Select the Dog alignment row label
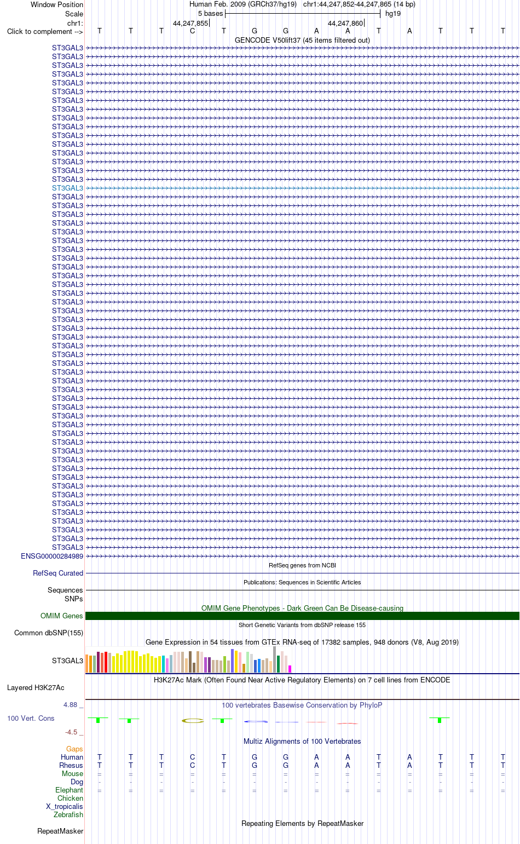This screenshot has height=844, width=520. (77, 782)
